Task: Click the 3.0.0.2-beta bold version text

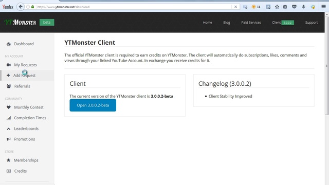Action: [162, 96]
